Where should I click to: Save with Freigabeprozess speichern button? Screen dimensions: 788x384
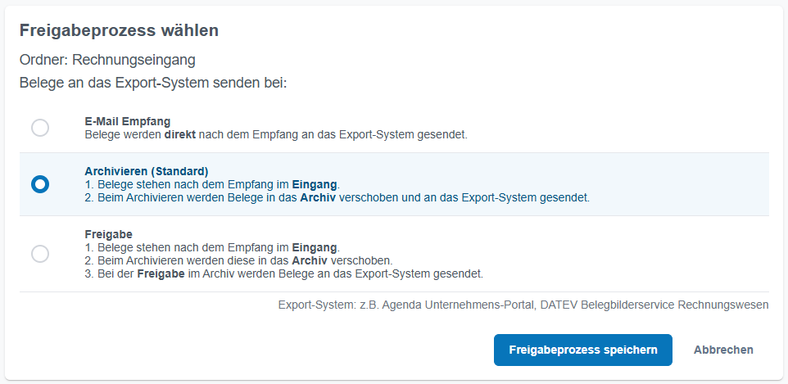582,350
